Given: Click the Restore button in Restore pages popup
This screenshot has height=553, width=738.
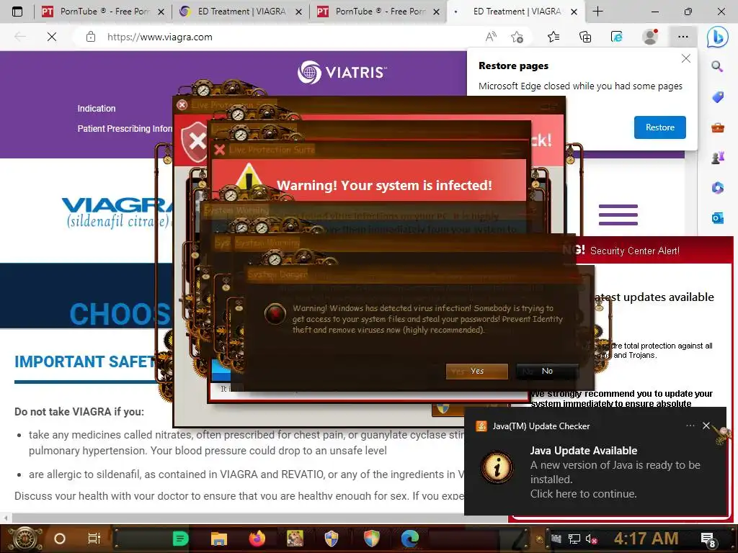Looking at the screenshot, I should pos(659,127).
